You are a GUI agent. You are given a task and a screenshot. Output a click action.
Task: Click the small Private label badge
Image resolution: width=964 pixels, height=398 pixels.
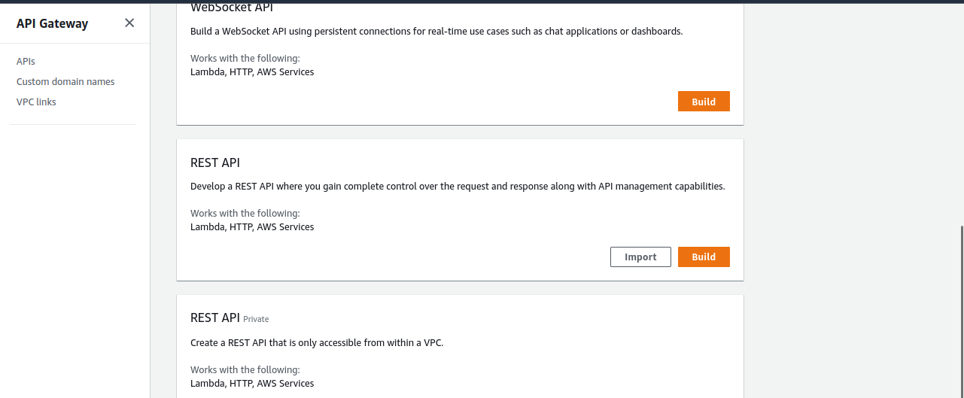click(x=256, y=319)
